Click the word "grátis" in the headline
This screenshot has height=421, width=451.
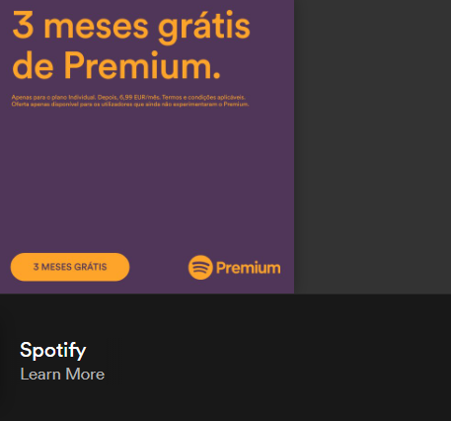coord(204,28)
